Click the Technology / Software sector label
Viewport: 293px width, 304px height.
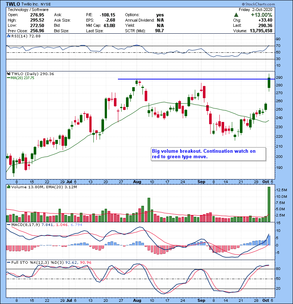pos(28,10)
